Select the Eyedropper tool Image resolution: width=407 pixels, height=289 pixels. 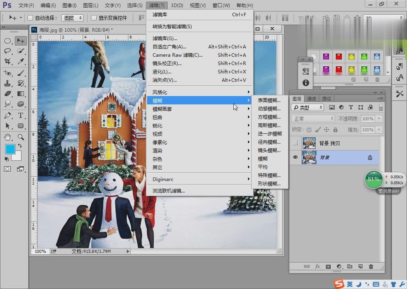click(21, 61)
